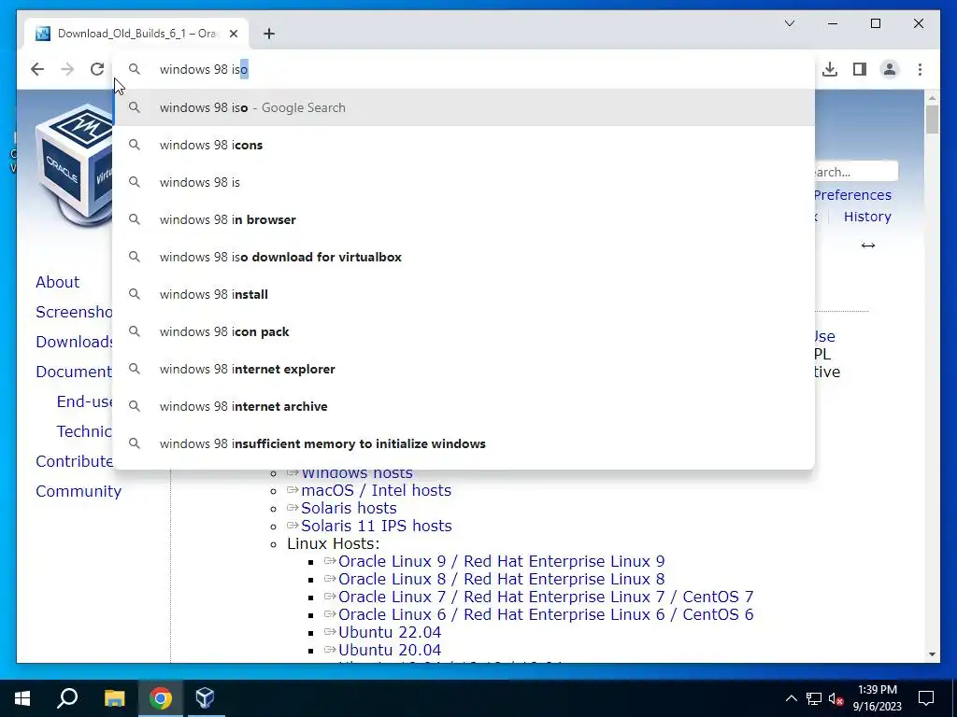Click the muted volume tray icon
Screen dimensions: 957x717
tap(836, 698)
